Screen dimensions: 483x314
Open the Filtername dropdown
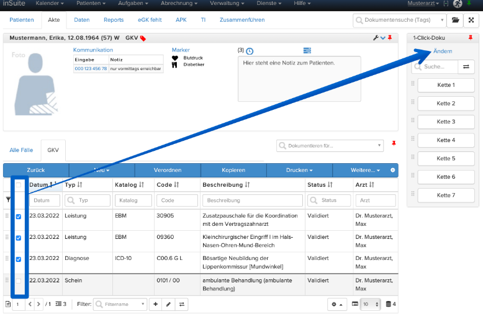click(120, 304)
